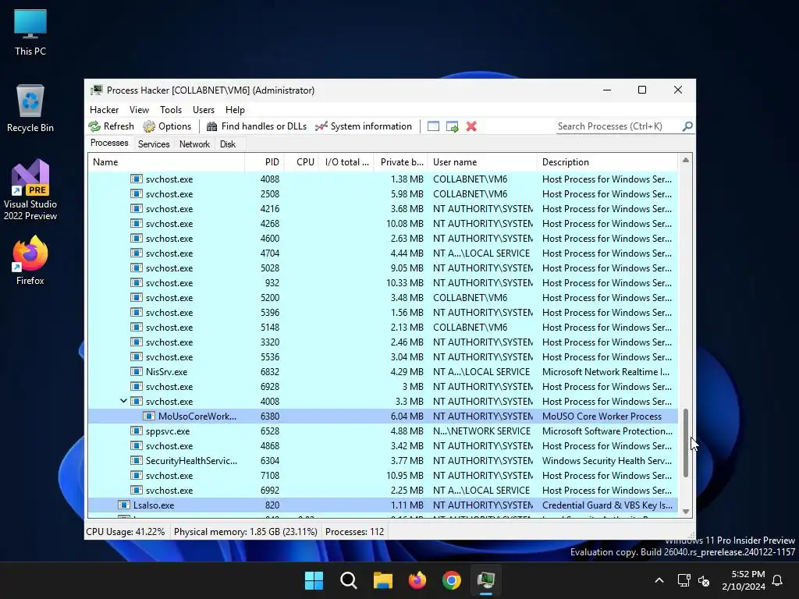Click the Physical memory status entry
Screen dimensions: 799x599
pos(246,532)
